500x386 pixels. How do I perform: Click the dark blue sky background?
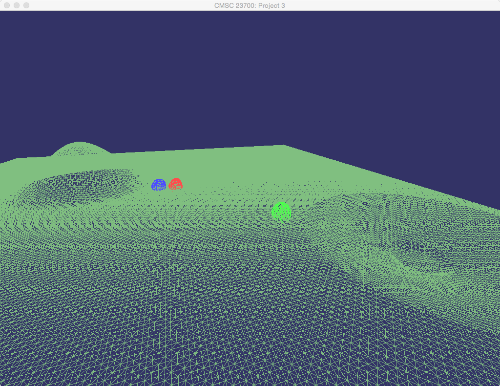pos(244,73)
